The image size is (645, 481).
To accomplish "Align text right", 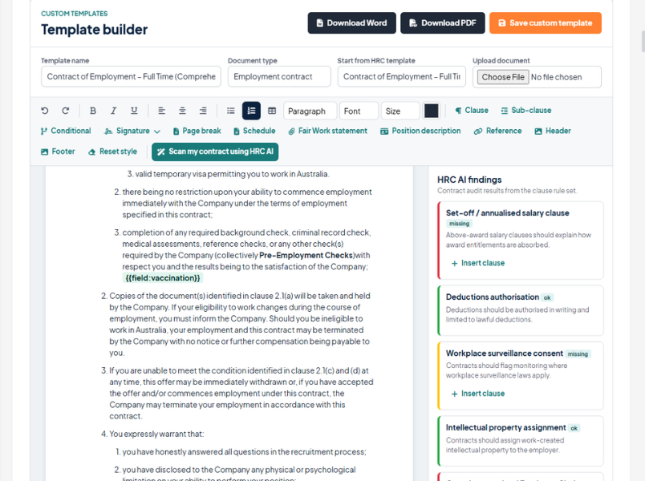I will point(203,111).
